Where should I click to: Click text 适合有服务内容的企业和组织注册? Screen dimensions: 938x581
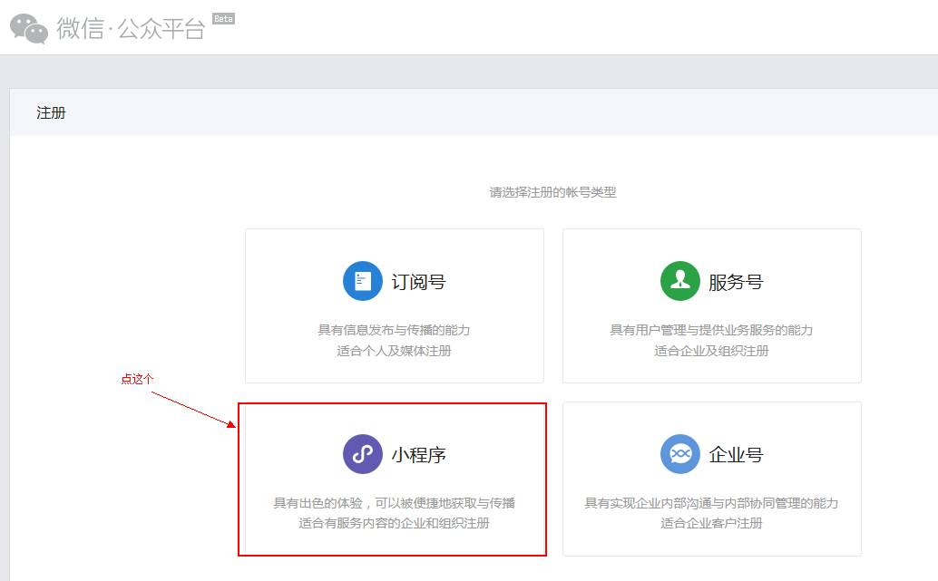point(395,523)
